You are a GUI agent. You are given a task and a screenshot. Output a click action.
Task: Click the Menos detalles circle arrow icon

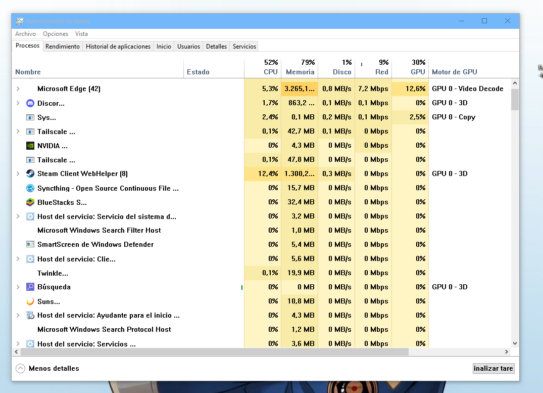pyautogui.click(x=20, y=368)
